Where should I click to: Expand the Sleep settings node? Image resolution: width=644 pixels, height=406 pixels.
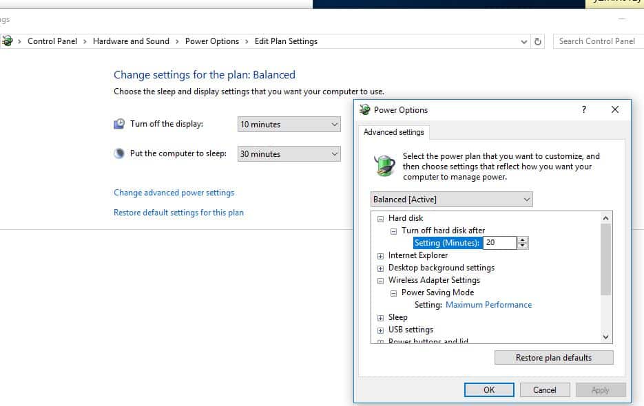380,317
